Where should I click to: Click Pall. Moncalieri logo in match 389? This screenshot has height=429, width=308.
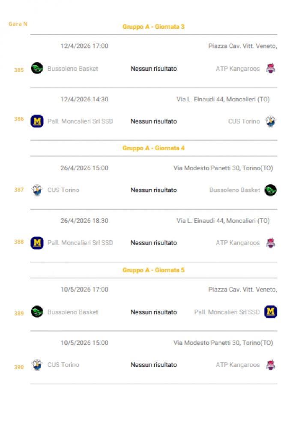pyautogui.click(x=270, y=312)
